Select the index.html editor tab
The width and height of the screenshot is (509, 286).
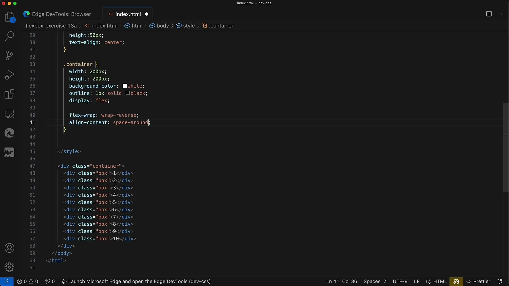128,14
